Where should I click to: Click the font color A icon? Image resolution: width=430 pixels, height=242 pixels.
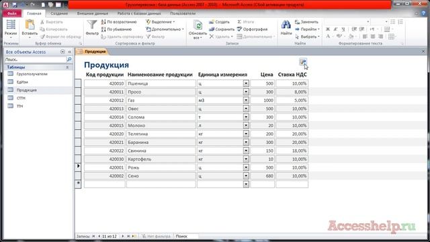[328, 36]
